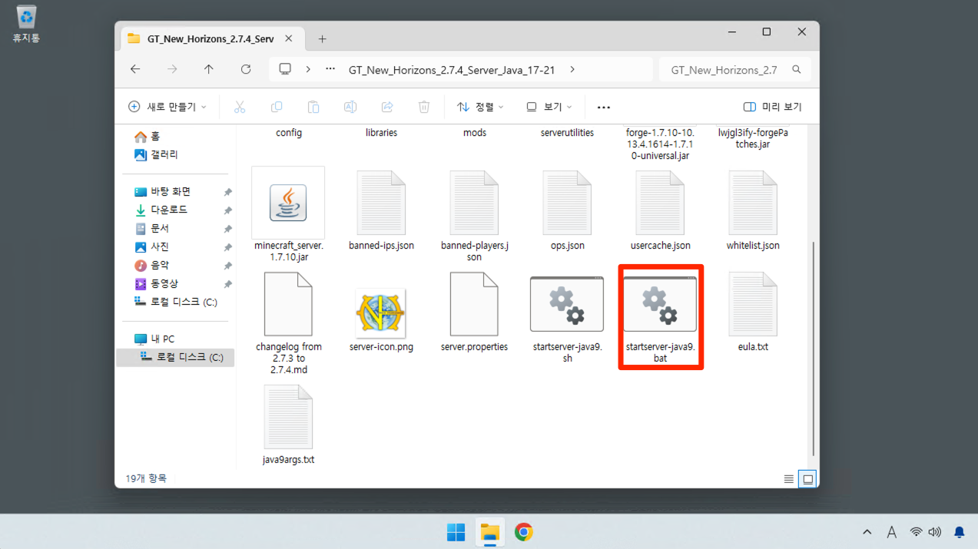This screenshot has width=978, height=549.
Task: Select the server.properties file
Action: click(x=474, y=312)
